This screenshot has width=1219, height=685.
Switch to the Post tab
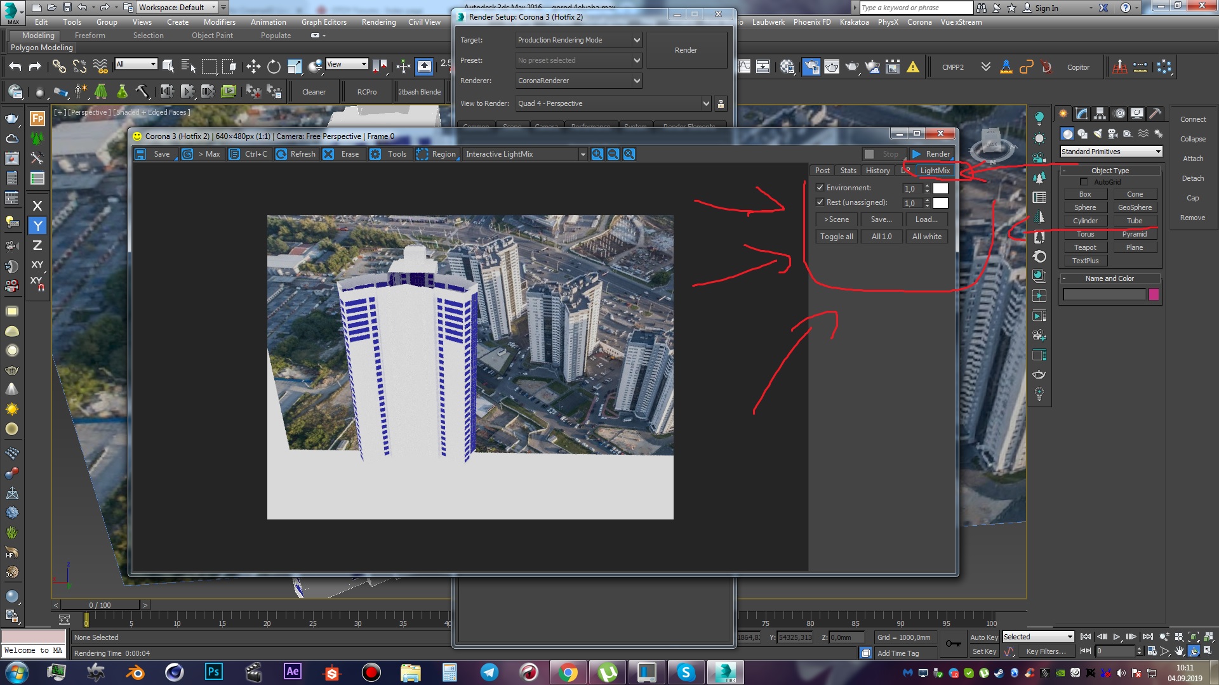822,171
